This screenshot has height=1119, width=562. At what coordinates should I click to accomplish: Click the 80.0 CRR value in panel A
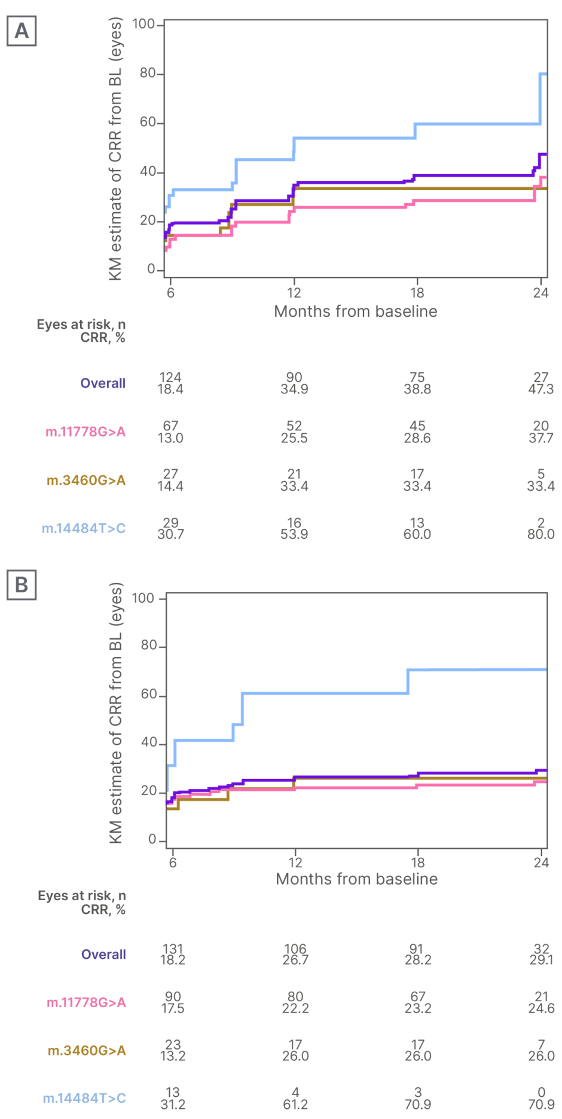540,534
